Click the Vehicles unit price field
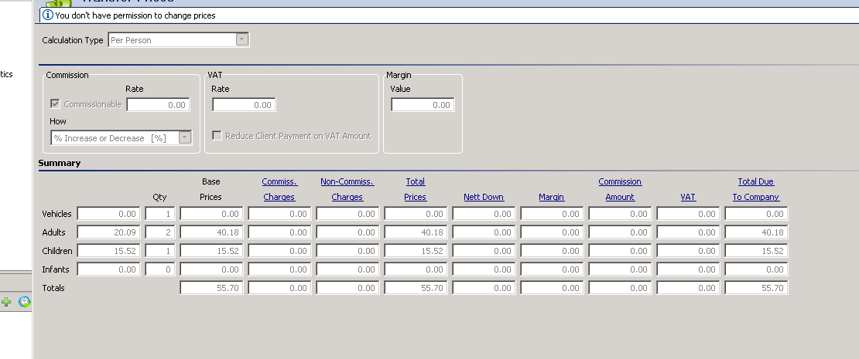 [108, 214]
